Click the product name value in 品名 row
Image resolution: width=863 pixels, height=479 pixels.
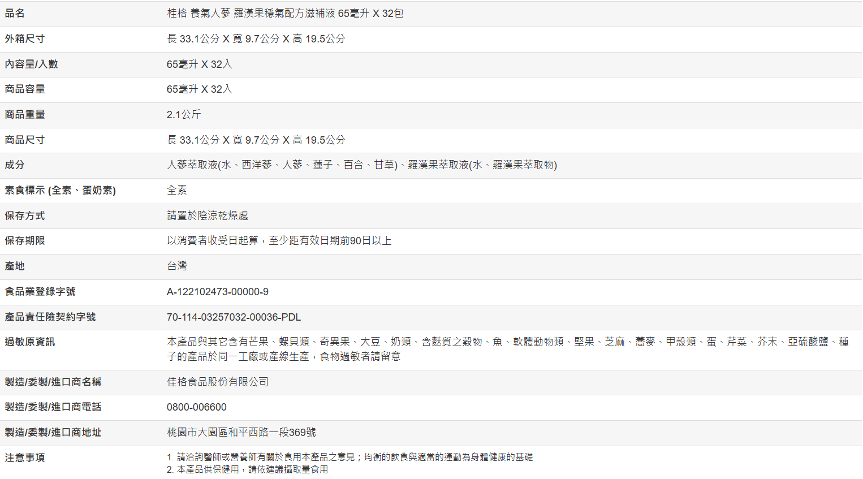[285, 14]
